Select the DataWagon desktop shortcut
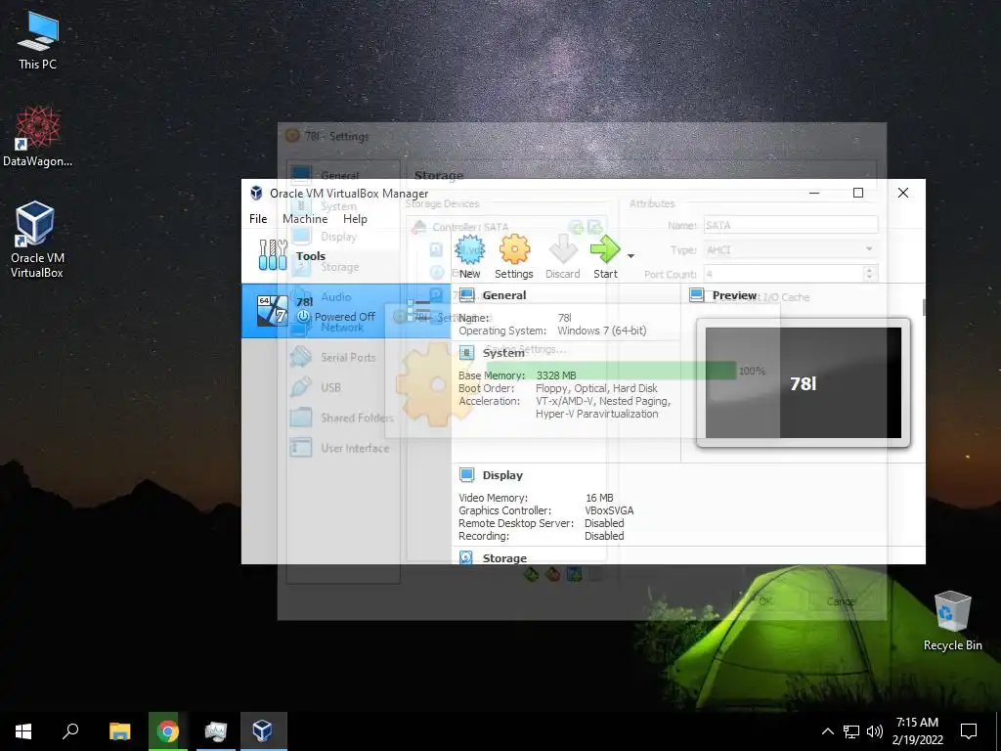Viewport: 1001px width, 751px height. 37,137
